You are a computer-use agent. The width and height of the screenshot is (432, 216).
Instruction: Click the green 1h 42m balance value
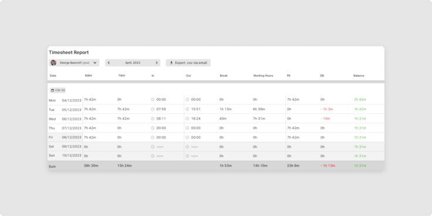360,109
